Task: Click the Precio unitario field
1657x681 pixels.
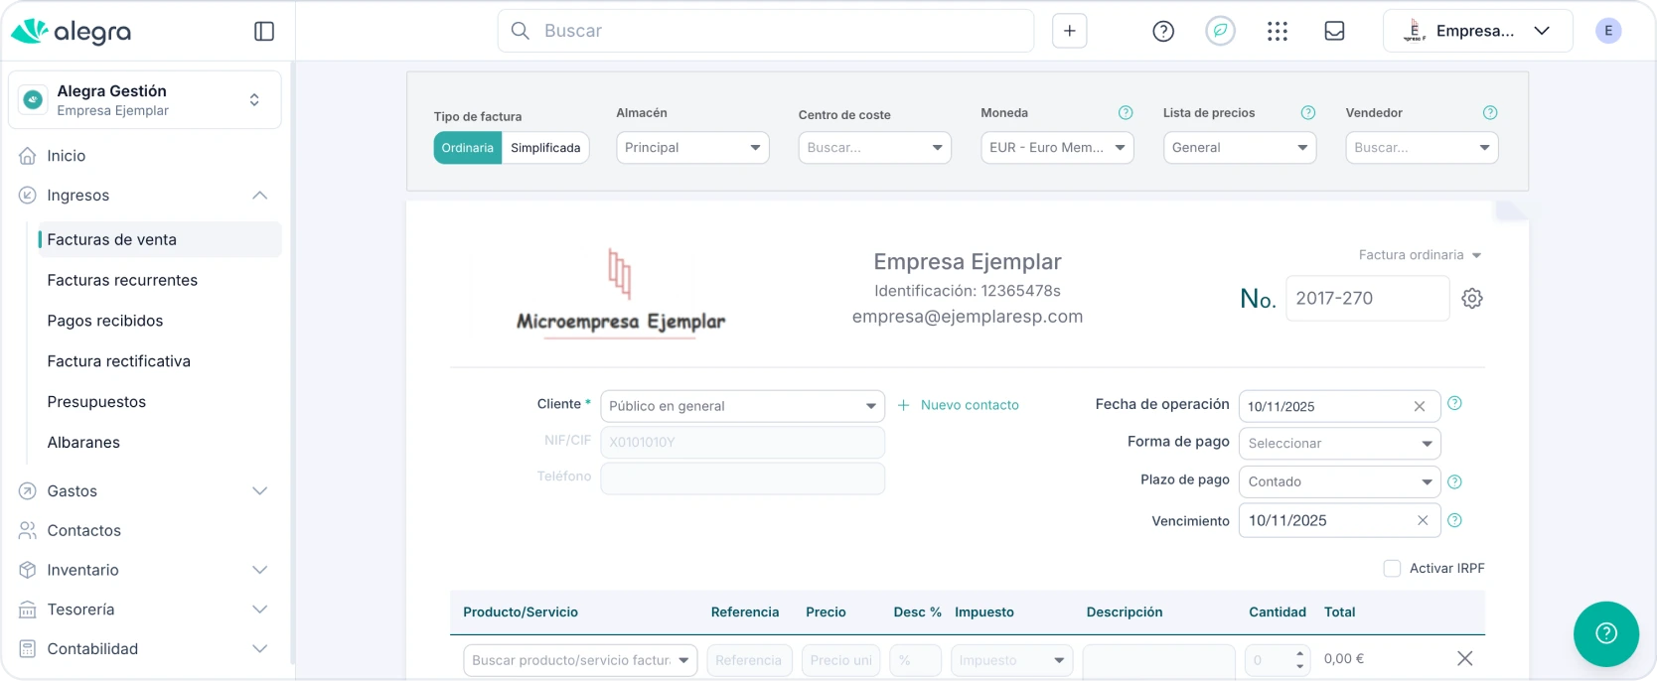Action: click(840, 660)
